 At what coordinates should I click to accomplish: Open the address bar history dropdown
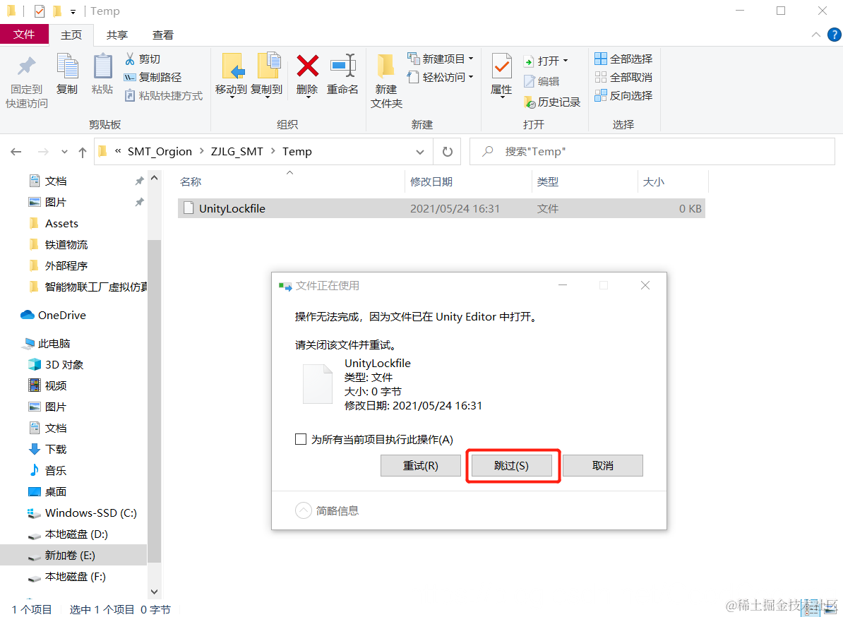click(x=420, y=151)
